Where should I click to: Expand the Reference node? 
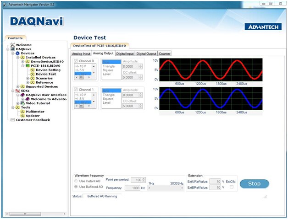click(28, 83)
